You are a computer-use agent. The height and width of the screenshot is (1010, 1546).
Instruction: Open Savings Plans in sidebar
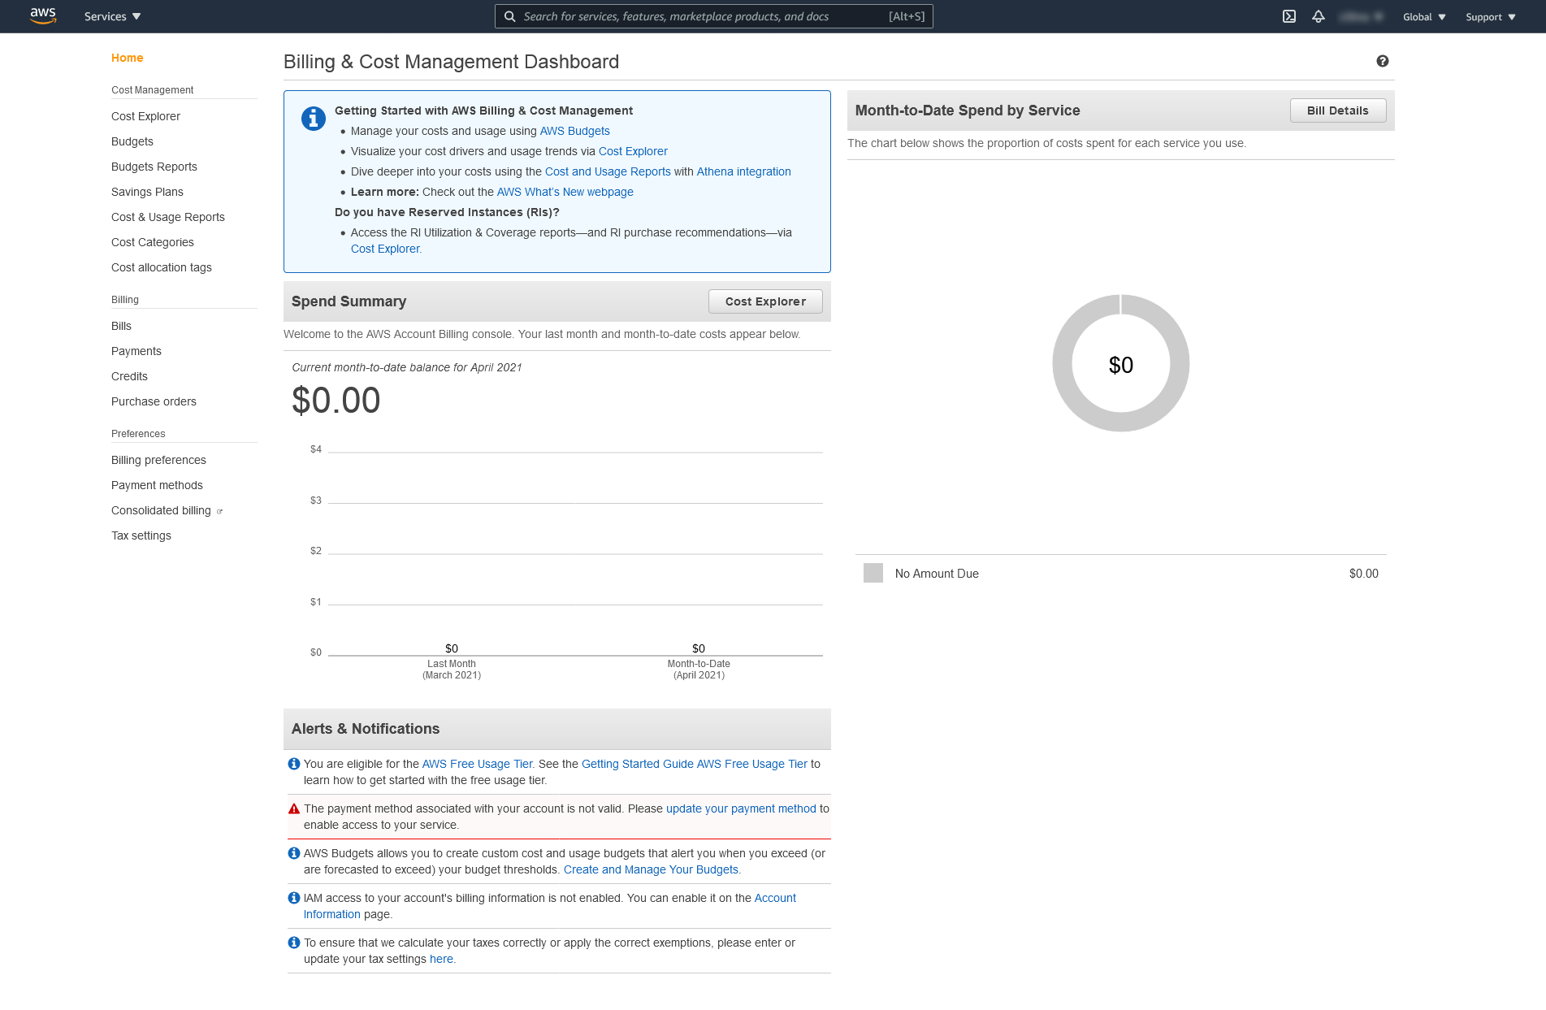tap(147, 192)
